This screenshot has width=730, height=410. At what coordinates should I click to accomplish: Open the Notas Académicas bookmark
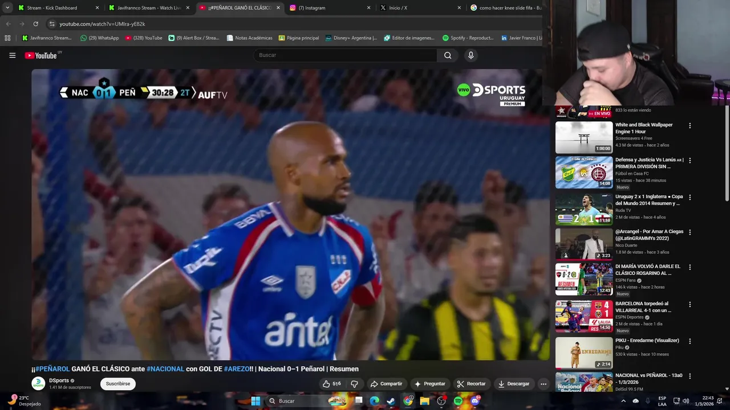(249, 38)
